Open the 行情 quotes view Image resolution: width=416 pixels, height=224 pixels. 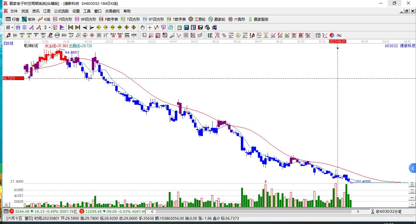click(x=12, y=19)
